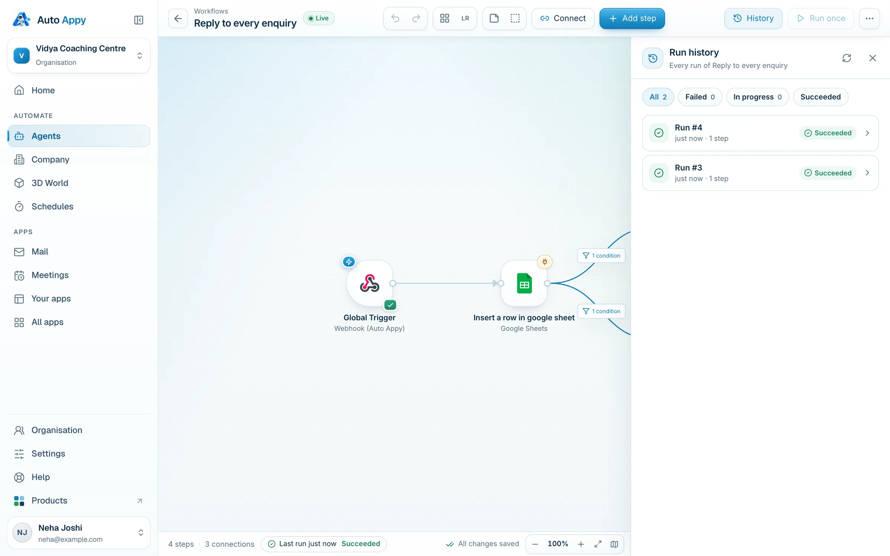Click the lightning trigger badge on webhook node

[349, 262]
